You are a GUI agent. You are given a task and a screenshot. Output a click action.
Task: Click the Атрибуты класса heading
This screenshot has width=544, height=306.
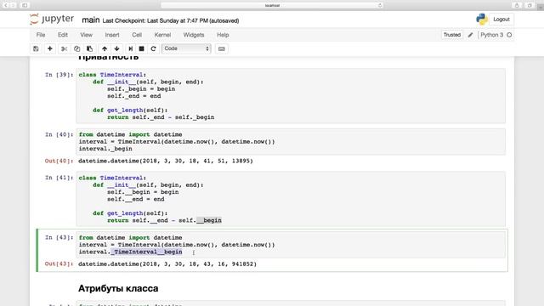[x=118, y=288]
